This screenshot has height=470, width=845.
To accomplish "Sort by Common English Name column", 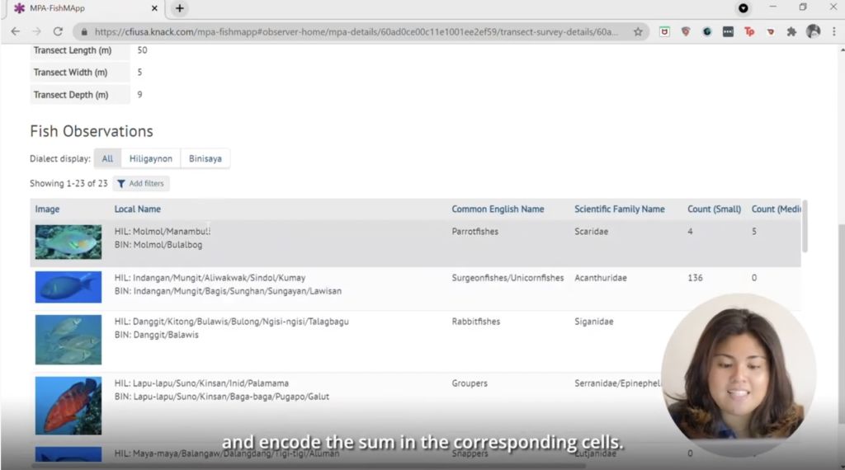I will 498,209.
